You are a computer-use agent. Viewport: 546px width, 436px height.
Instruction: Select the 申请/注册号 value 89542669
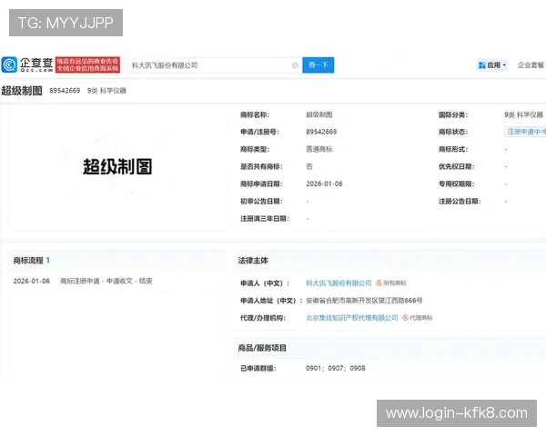click(321, 132)
